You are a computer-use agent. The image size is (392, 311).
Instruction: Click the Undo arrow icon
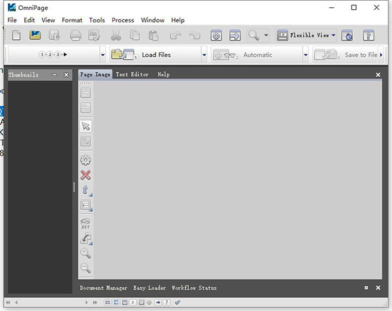175,35
